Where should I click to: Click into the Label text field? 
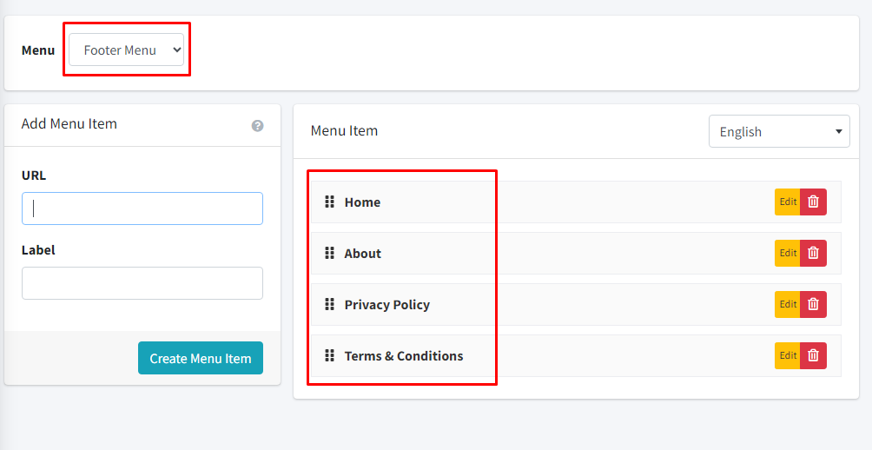coord(142,283)
